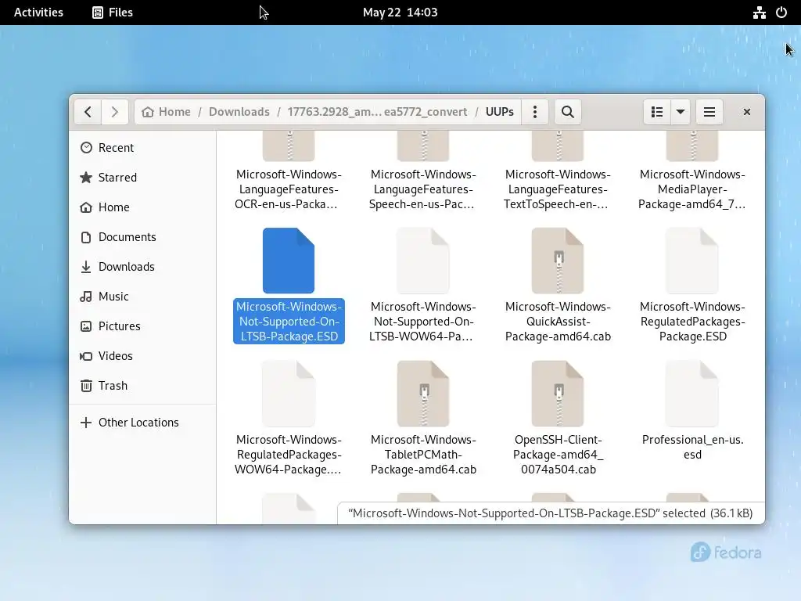Select the TabletPCMath-Package-amd64.cab archive icon

coord(423,394)
